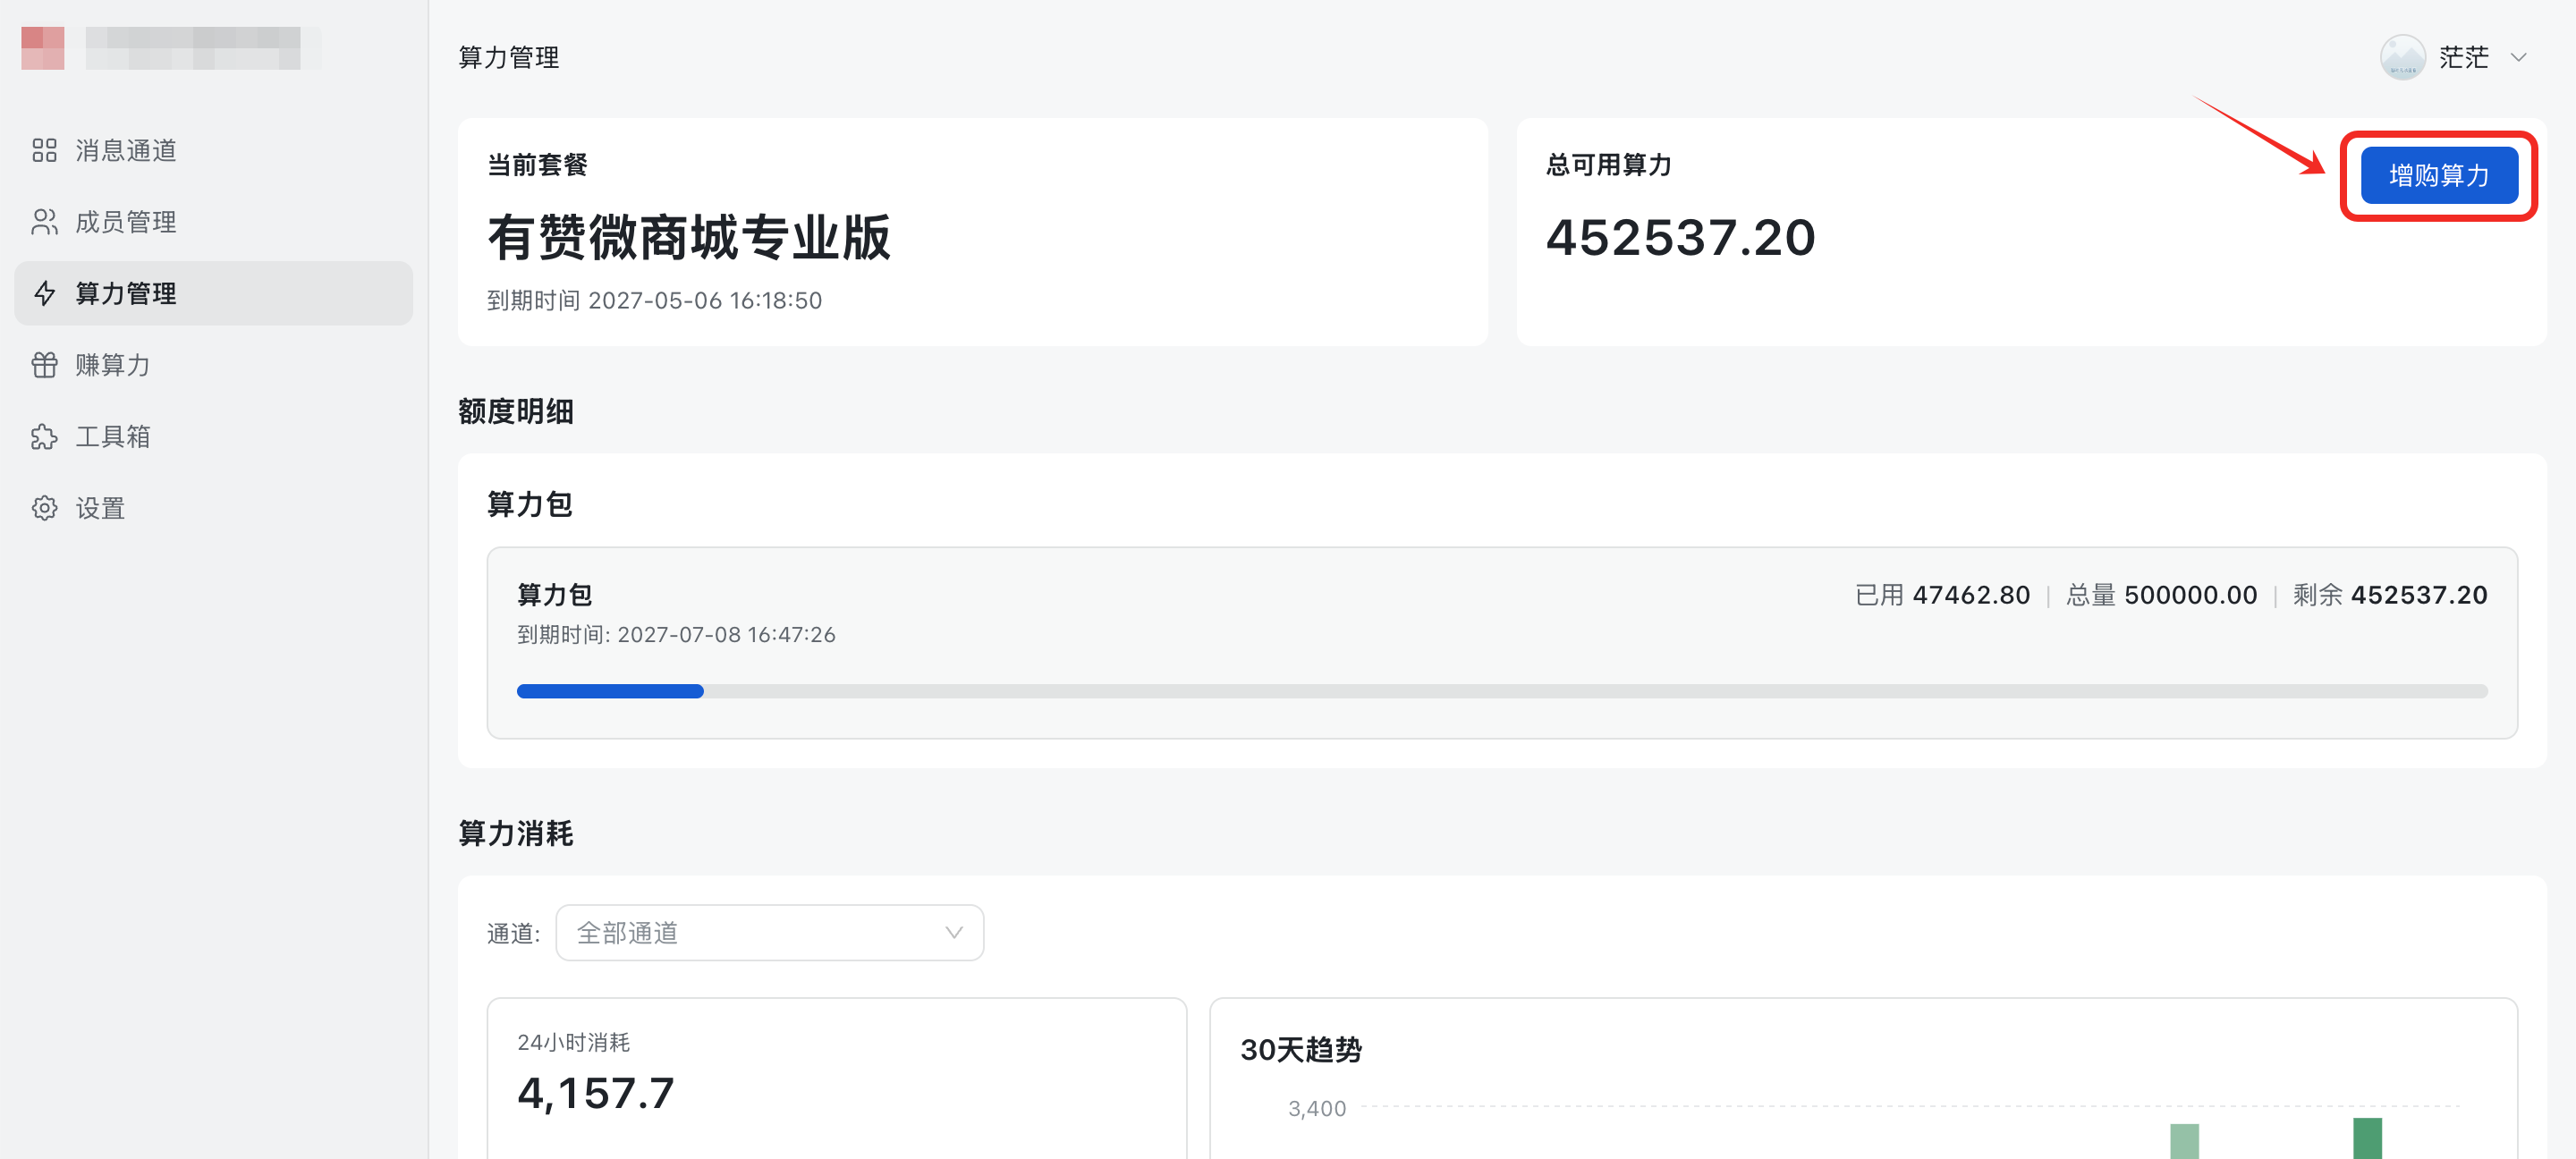This screenshot has width=2576, height=1159.
Task: Click the blurred logo in sidebar header
Action: coord(171,48)
